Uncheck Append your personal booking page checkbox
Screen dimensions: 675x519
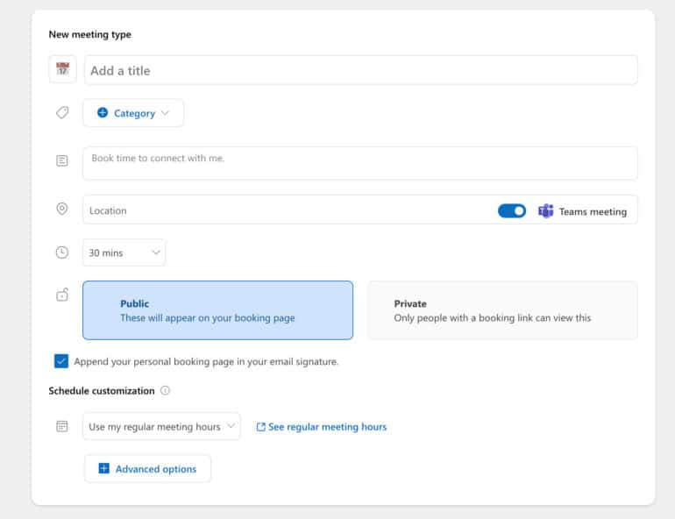61,361
